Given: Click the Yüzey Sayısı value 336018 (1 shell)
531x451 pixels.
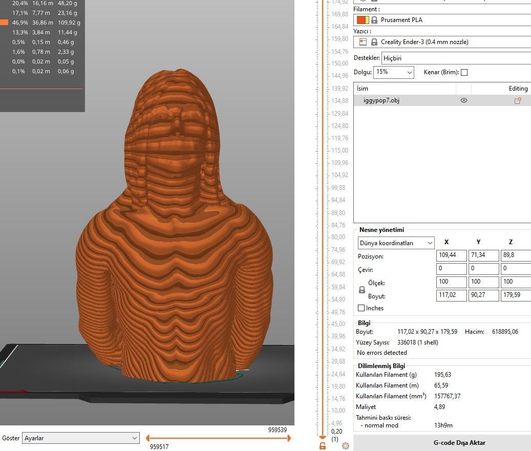Looking at the screenshot, I should [417, 342].
